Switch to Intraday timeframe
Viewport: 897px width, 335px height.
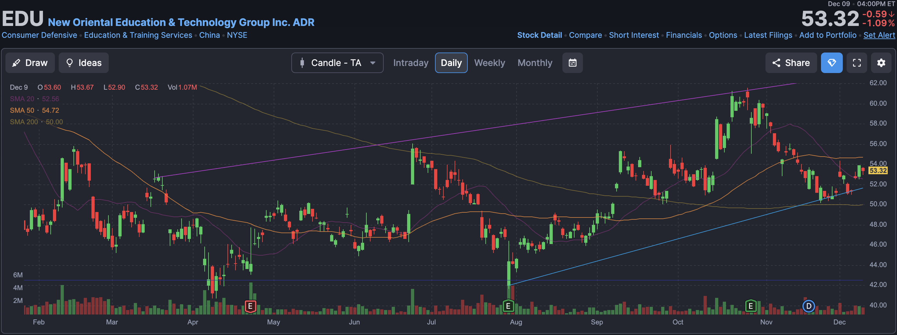pos(411,63)
